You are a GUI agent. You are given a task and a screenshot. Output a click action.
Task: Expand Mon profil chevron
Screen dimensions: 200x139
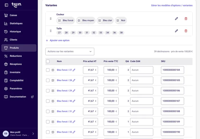(x=33, y=134)
